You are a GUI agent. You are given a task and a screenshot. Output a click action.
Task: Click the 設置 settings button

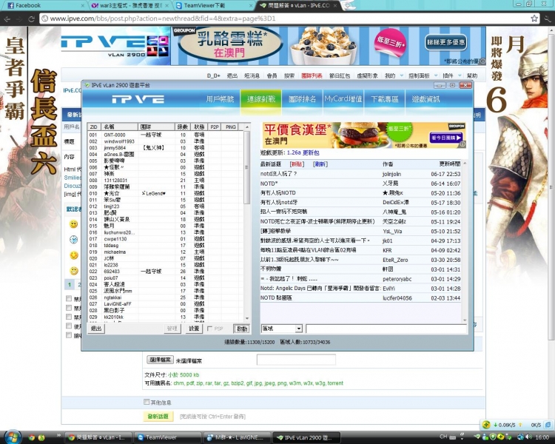pos(194,329)
